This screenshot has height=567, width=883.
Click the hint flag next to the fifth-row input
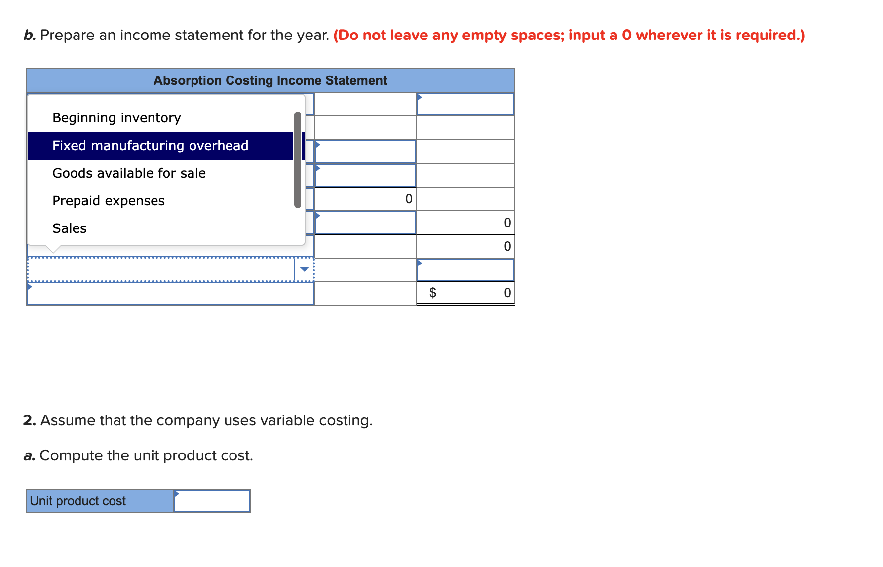[x=316, y=215]
